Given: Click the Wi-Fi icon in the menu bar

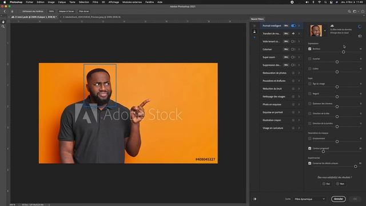Looking at the screenshot, I should (319, 2).
